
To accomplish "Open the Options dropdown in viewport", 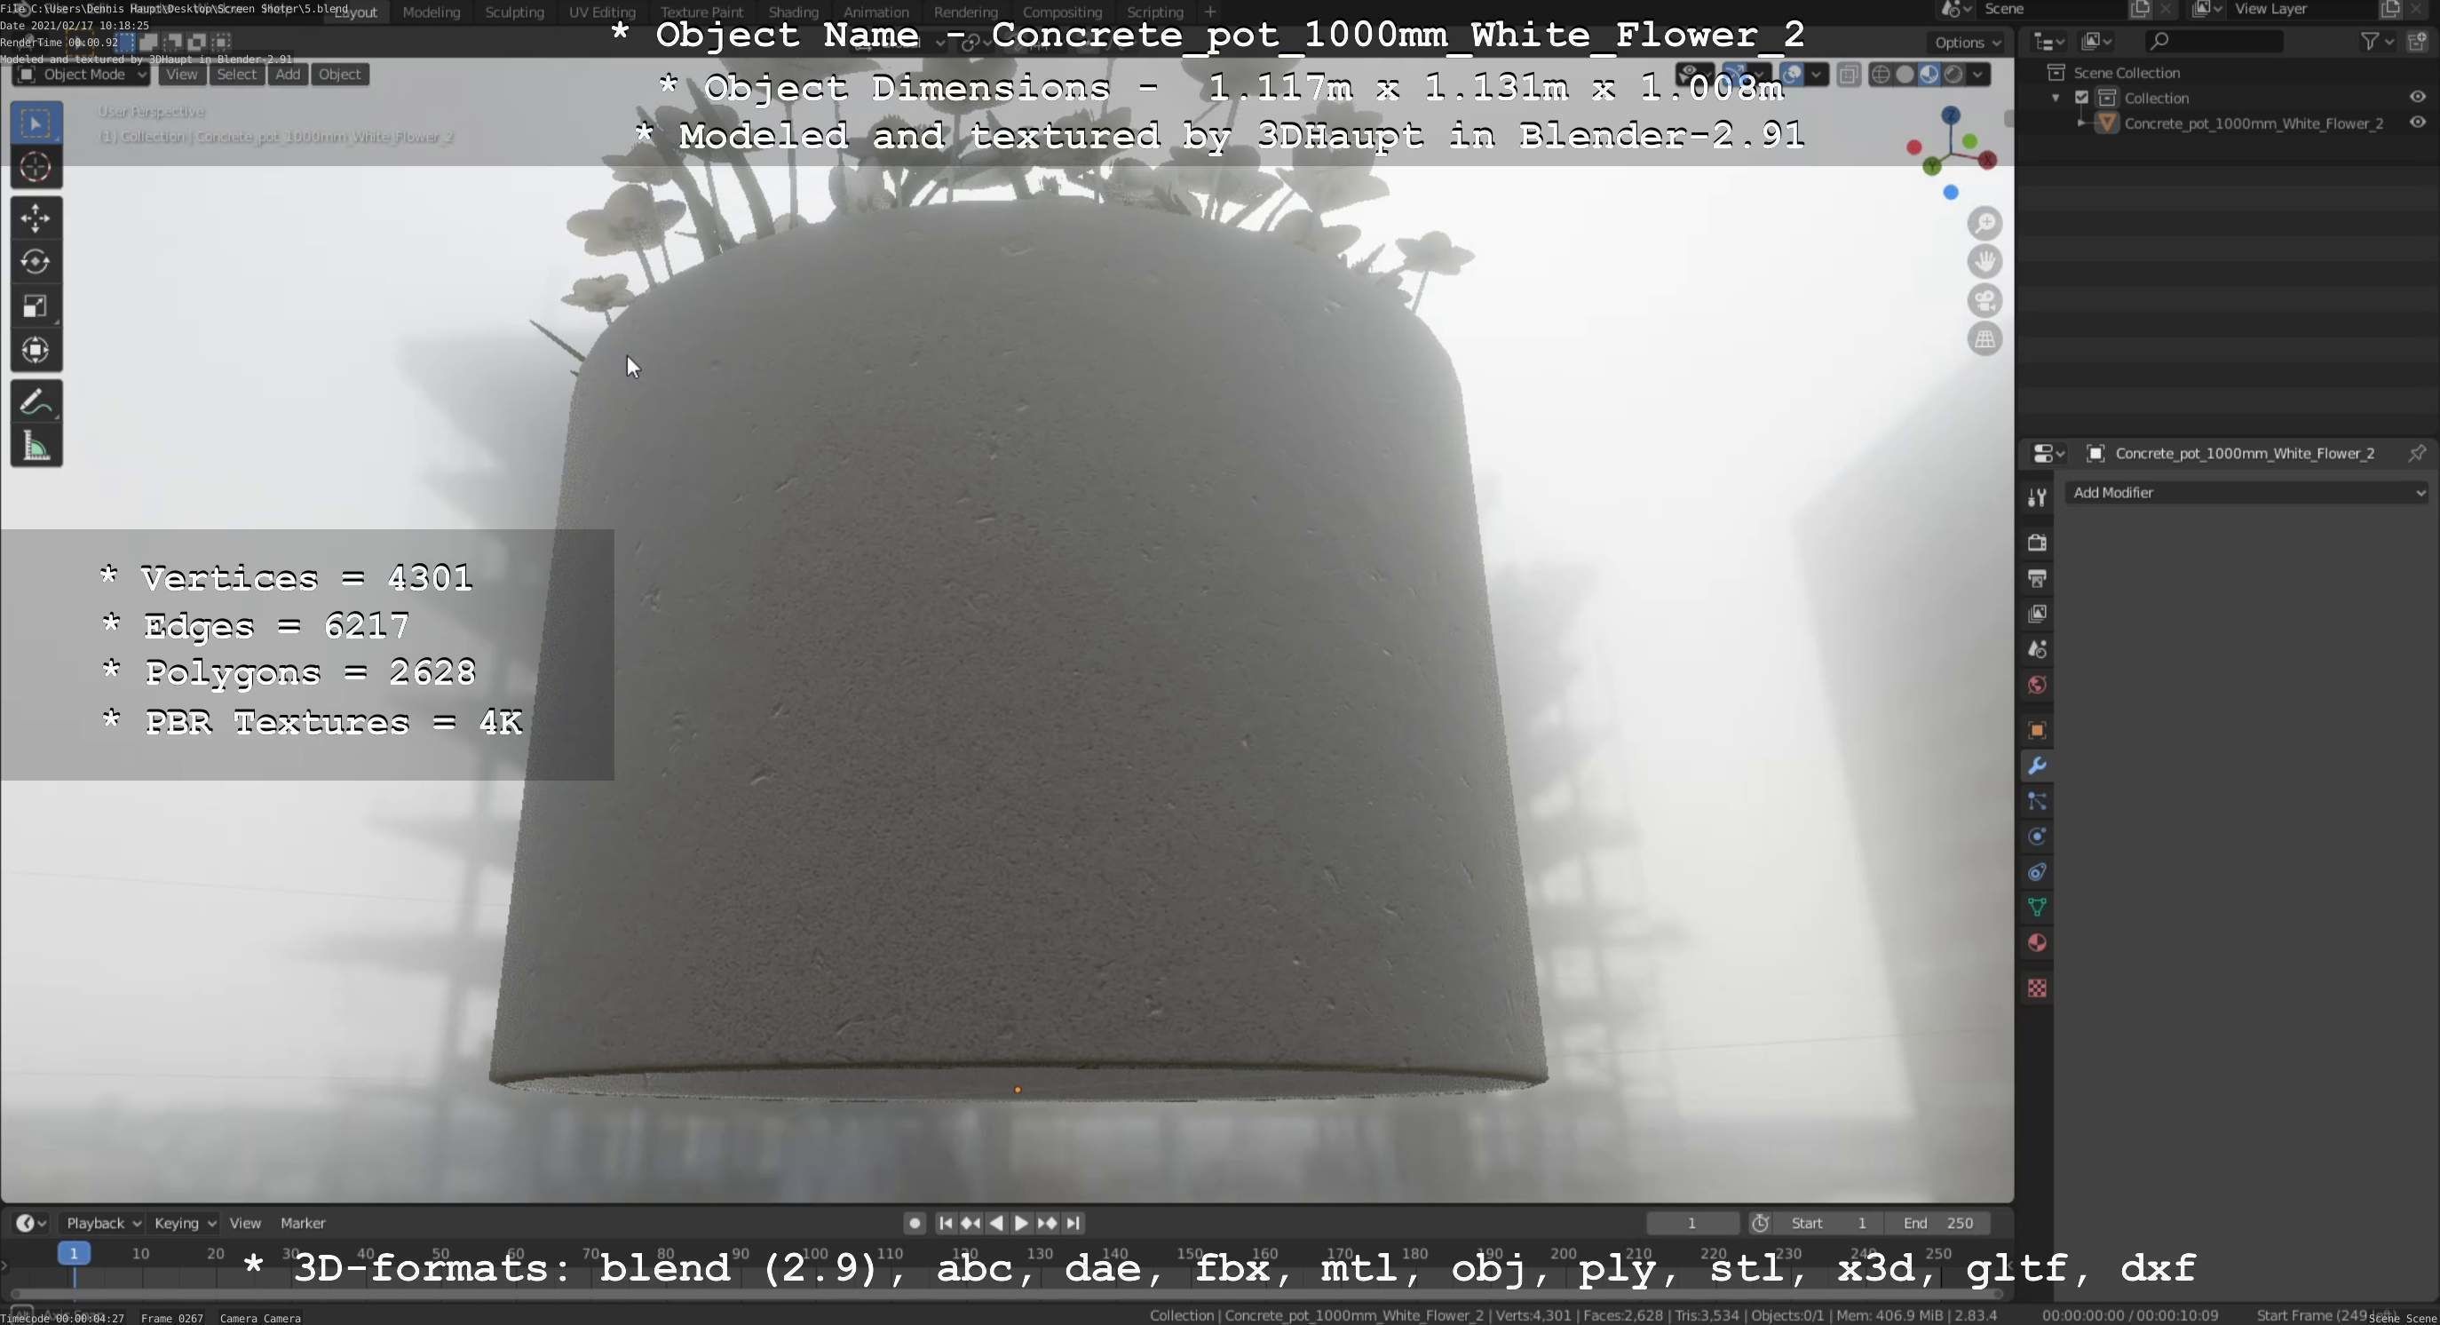I will [1968, 43].
